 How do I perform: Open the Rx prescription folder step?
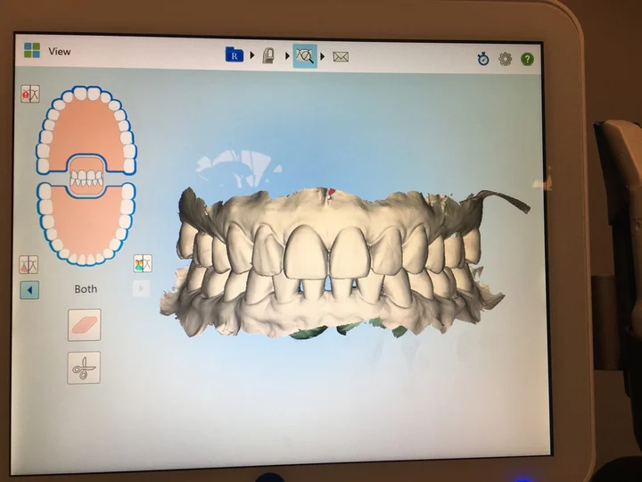[235, 55]
